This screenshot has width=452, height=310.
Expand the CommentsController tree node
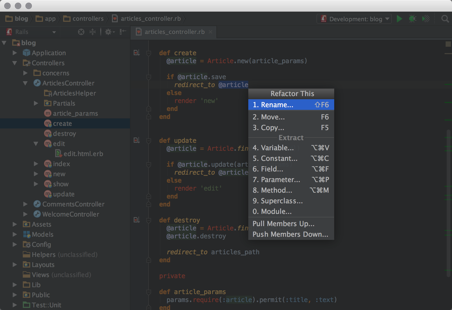tap(25, 204)
